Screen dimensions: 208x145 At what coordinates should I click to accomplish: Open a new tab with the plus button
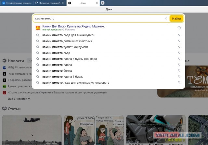(x=103, y=3)
